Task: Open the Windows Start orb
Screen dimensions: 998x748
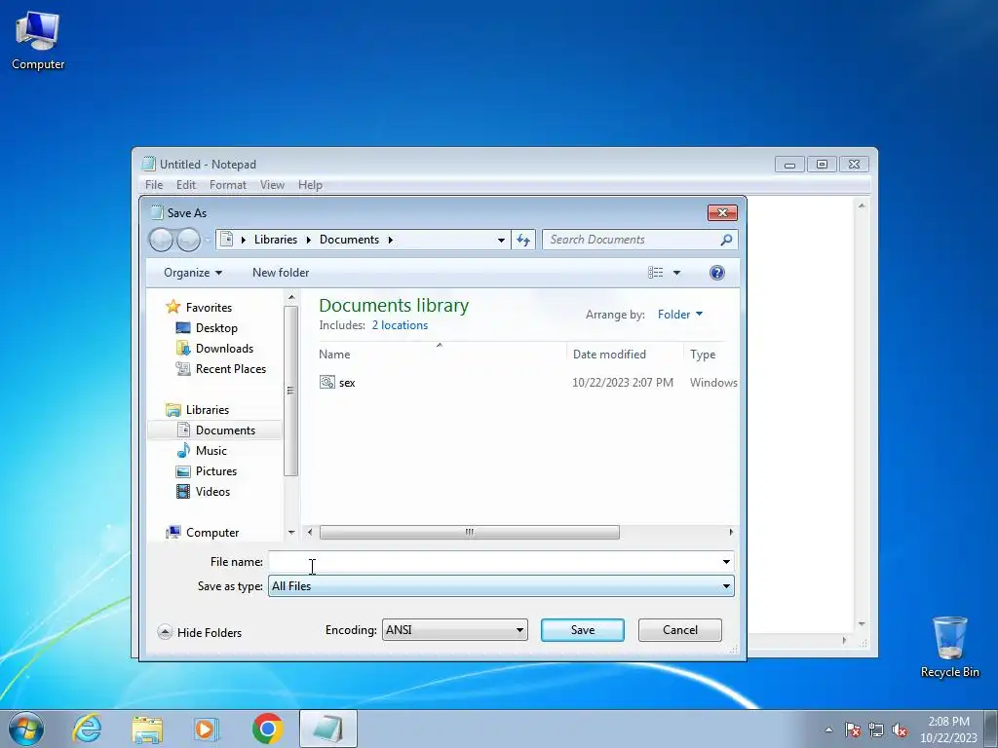Action: 26,729
